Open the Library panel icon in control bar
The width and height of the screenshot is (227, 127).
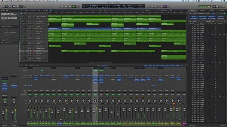pos(3,6)
